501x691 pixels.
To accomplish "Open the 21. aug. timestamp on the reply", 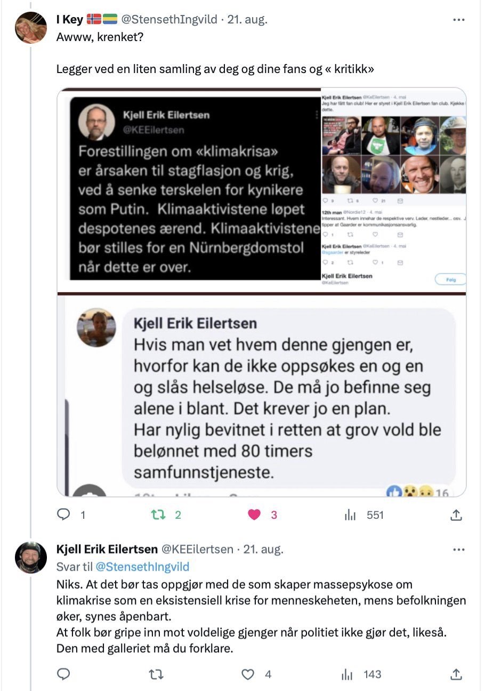I will coord(263,549).
